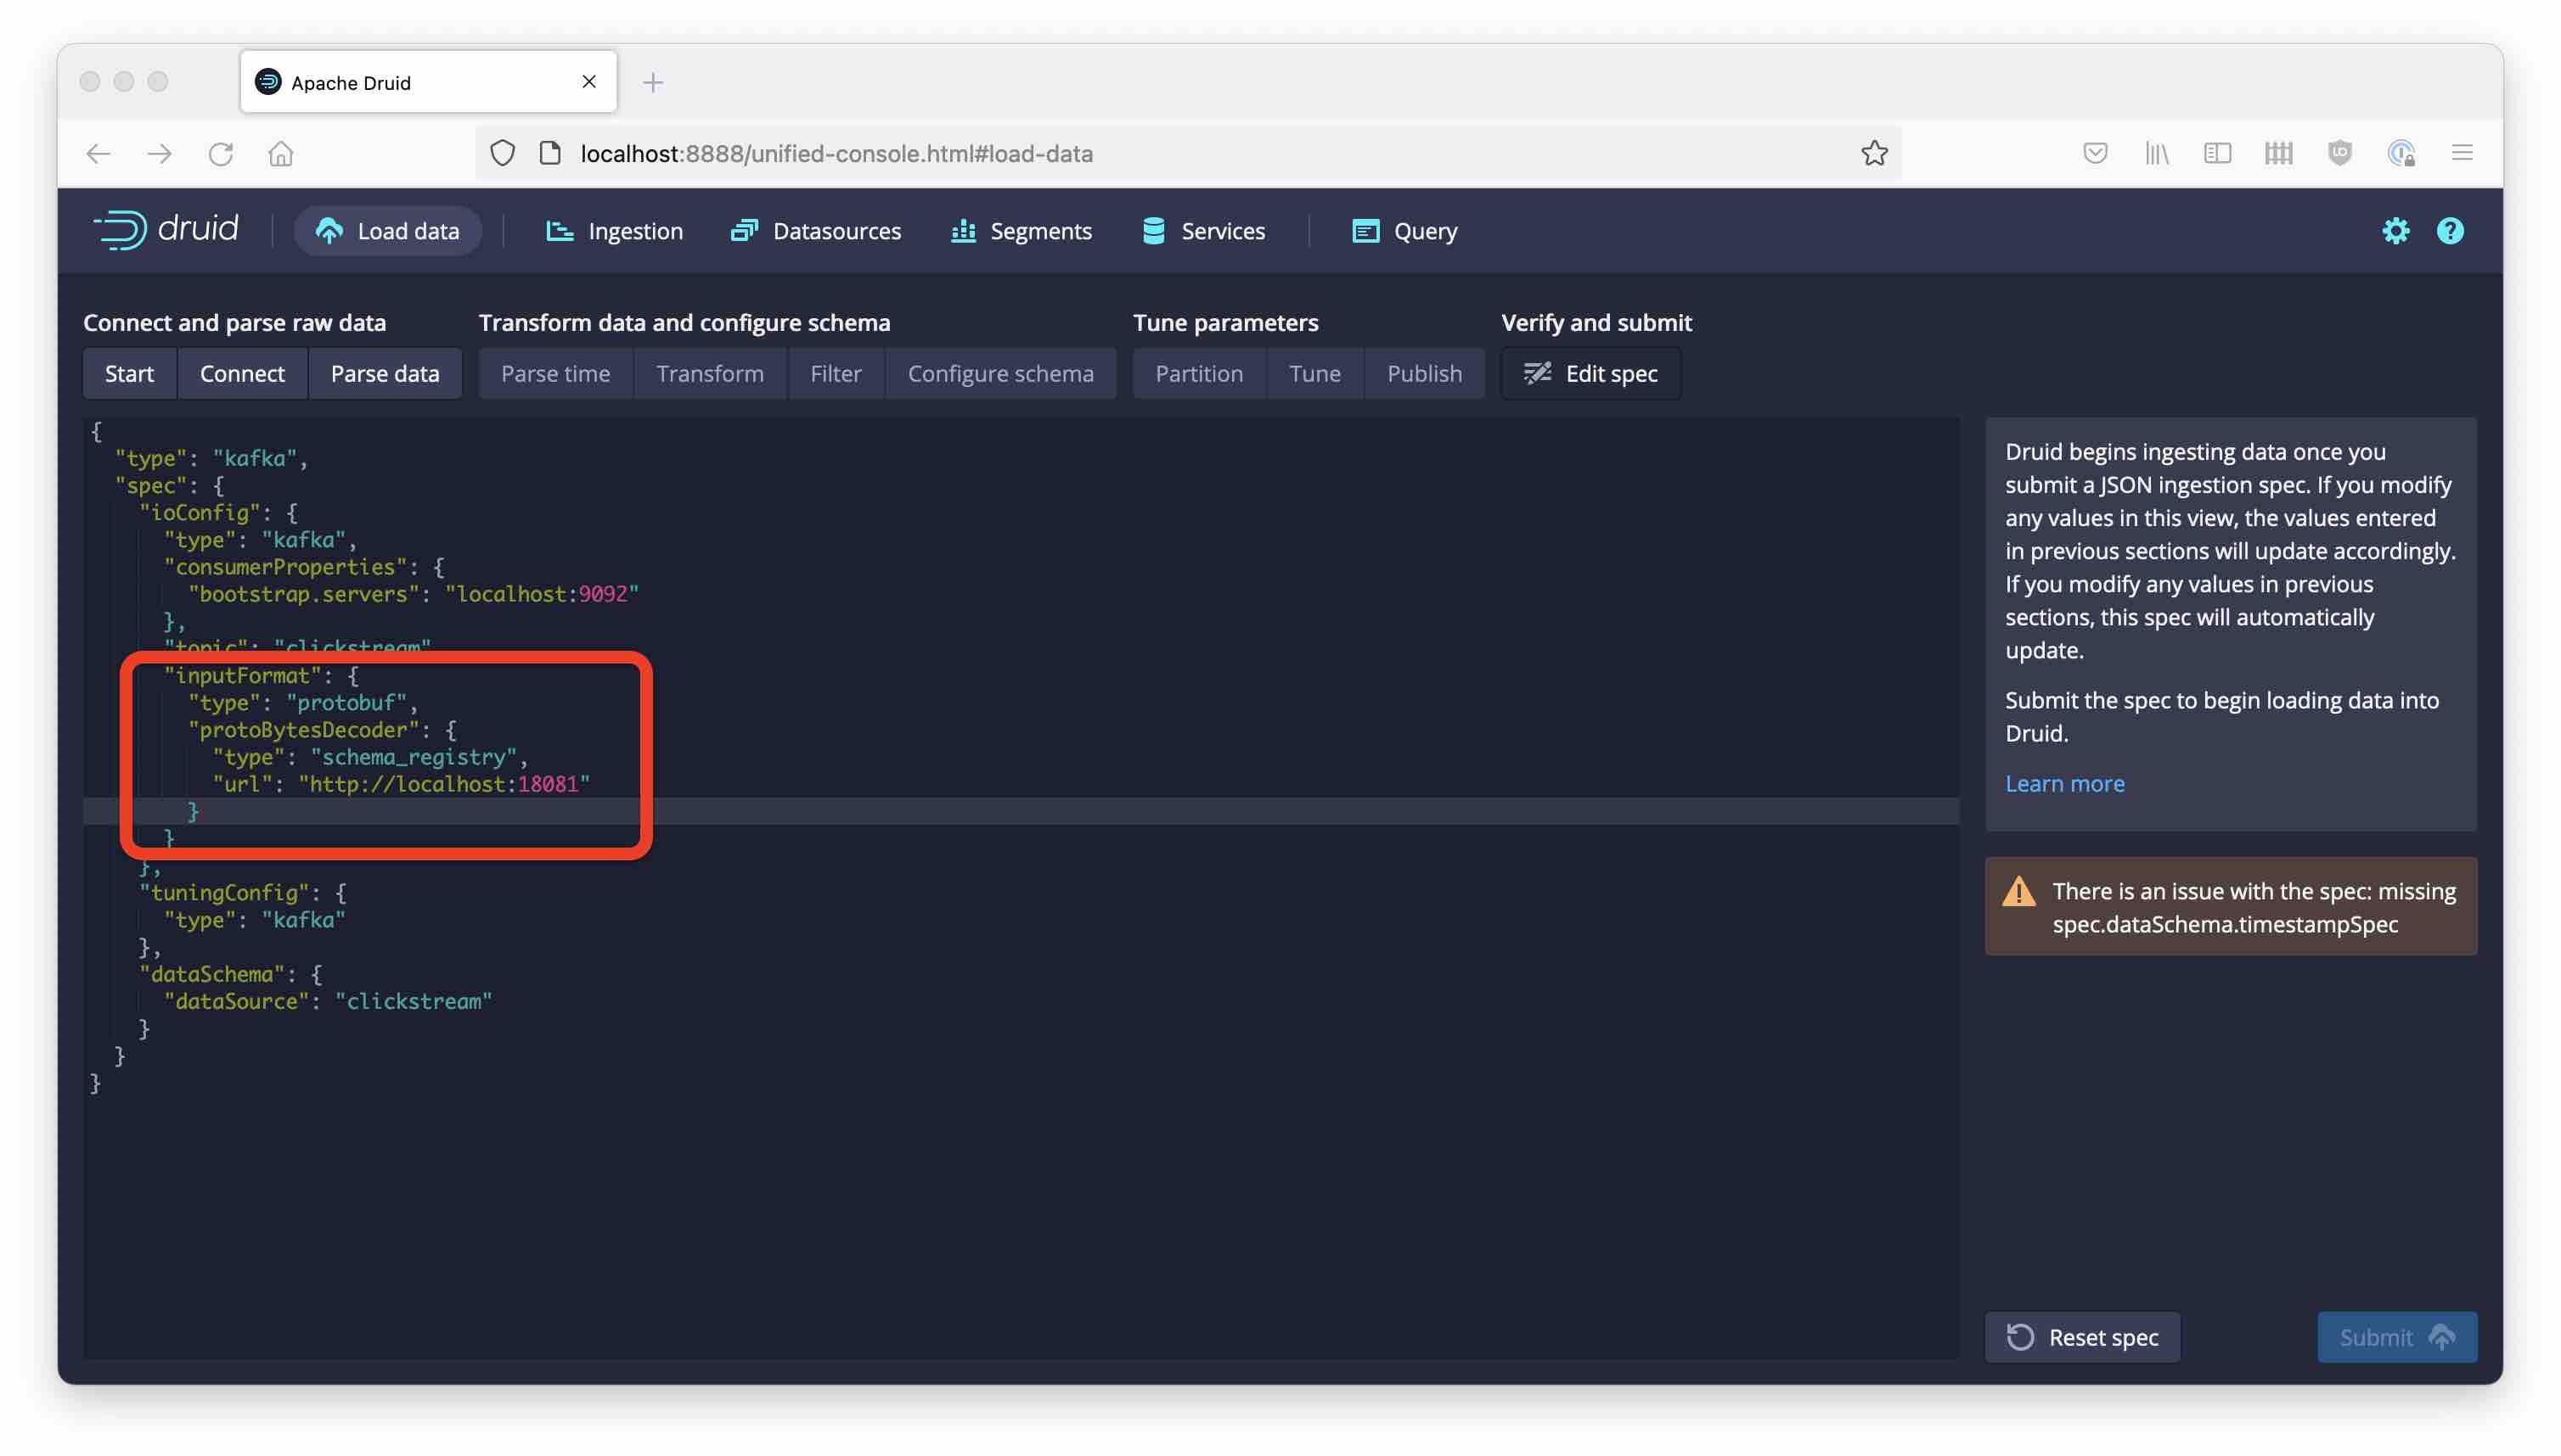This screenshot has width=2561, height=1456.
Task: Toggle the browser sidebar icon
Action: (x=2217, y=153)
